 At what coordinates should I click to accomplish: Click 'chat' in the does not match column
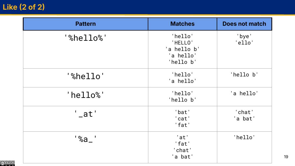pyautogui.click(x=244, y=112)
